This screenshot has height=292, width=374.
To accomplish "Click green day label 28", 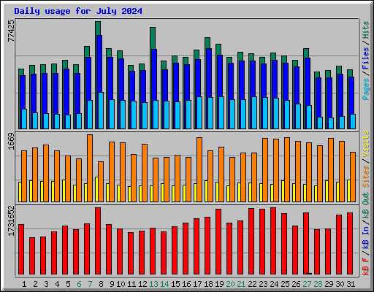I will (x=318, y=284).
